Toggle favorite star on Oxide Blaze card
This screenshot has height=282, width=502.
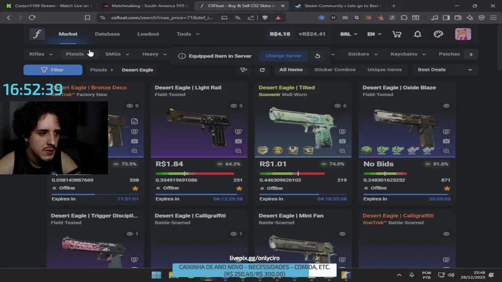click(447, 188)
